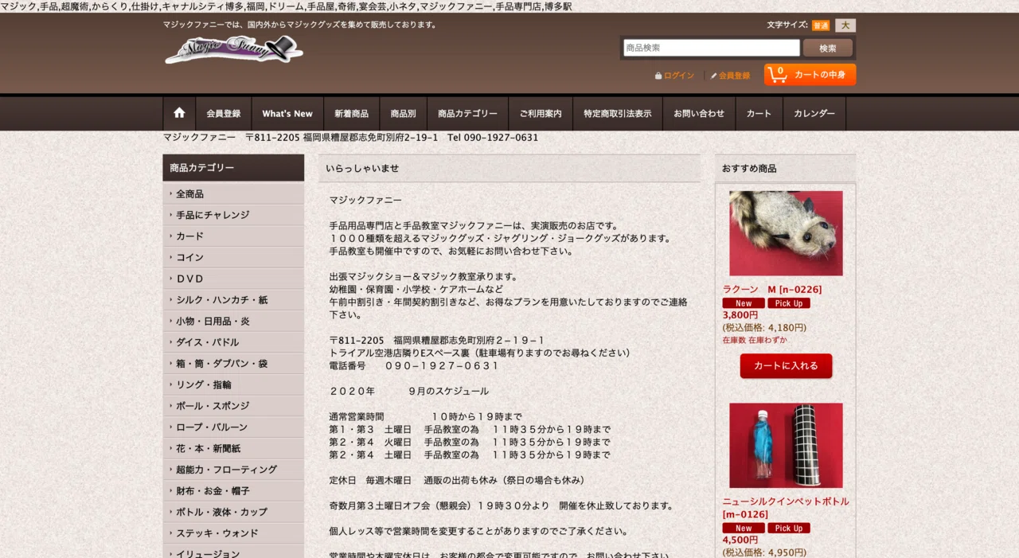
Task: Open ニューシルクインペットボトル product link
Action: pos(786,508)
